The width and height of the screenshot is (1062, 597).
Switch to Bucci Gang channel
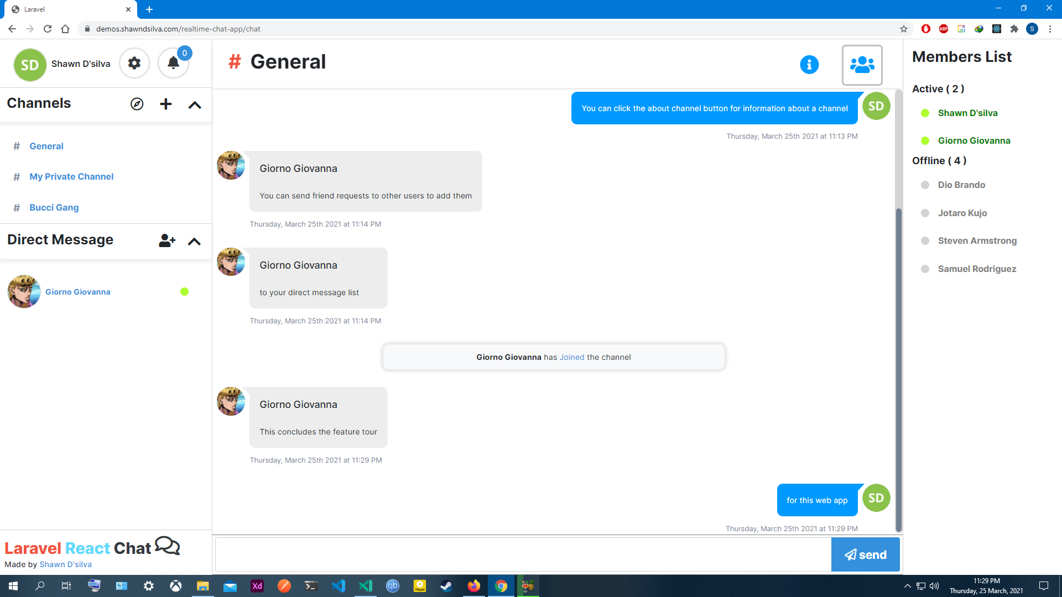(x=54, y=208)
